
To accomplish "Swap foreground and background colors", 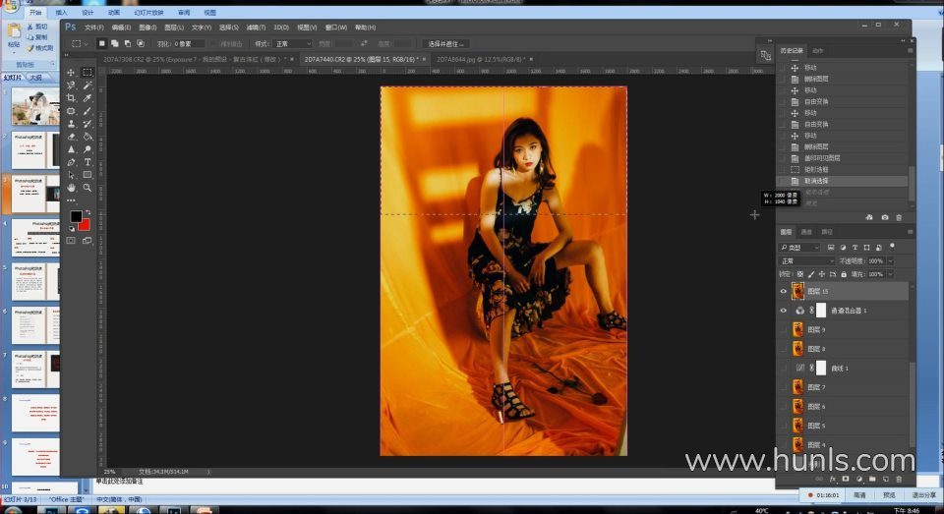I will pyautogui.click(x=88, y=212).
